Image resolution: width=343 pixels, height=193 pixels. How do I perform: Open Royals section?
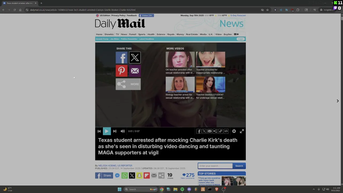pyautogui.click(x=171, y=34)
